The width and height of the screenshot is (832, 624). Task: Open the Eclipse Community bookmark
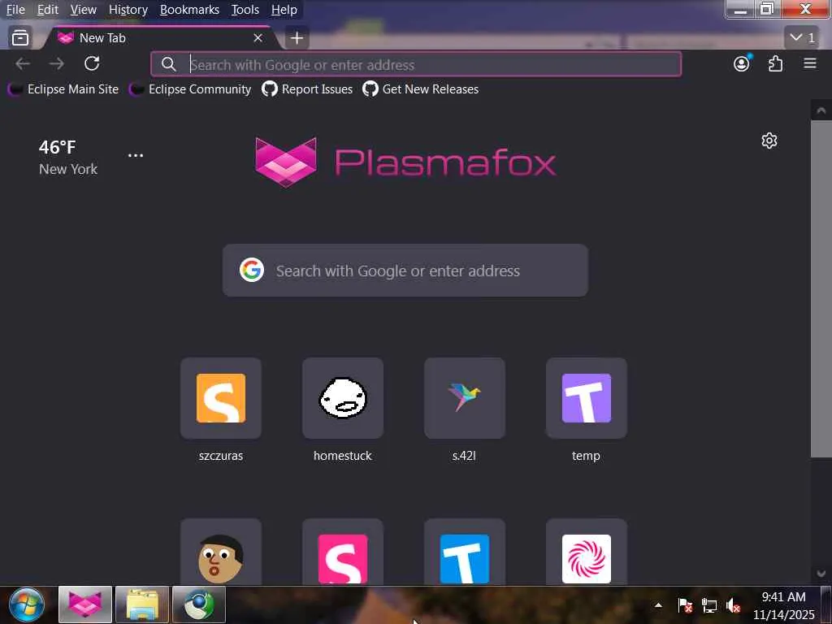coord(190,89)
